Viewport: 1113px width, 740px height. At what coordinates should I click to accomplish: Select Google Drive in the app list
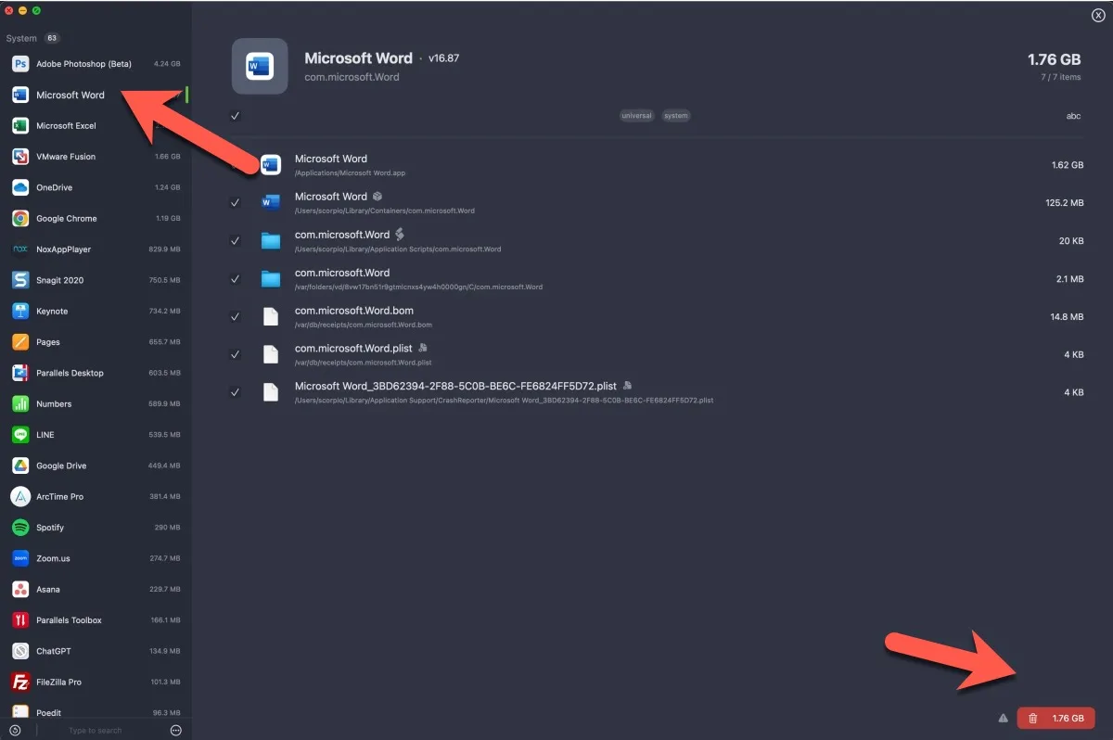point(96,466)
